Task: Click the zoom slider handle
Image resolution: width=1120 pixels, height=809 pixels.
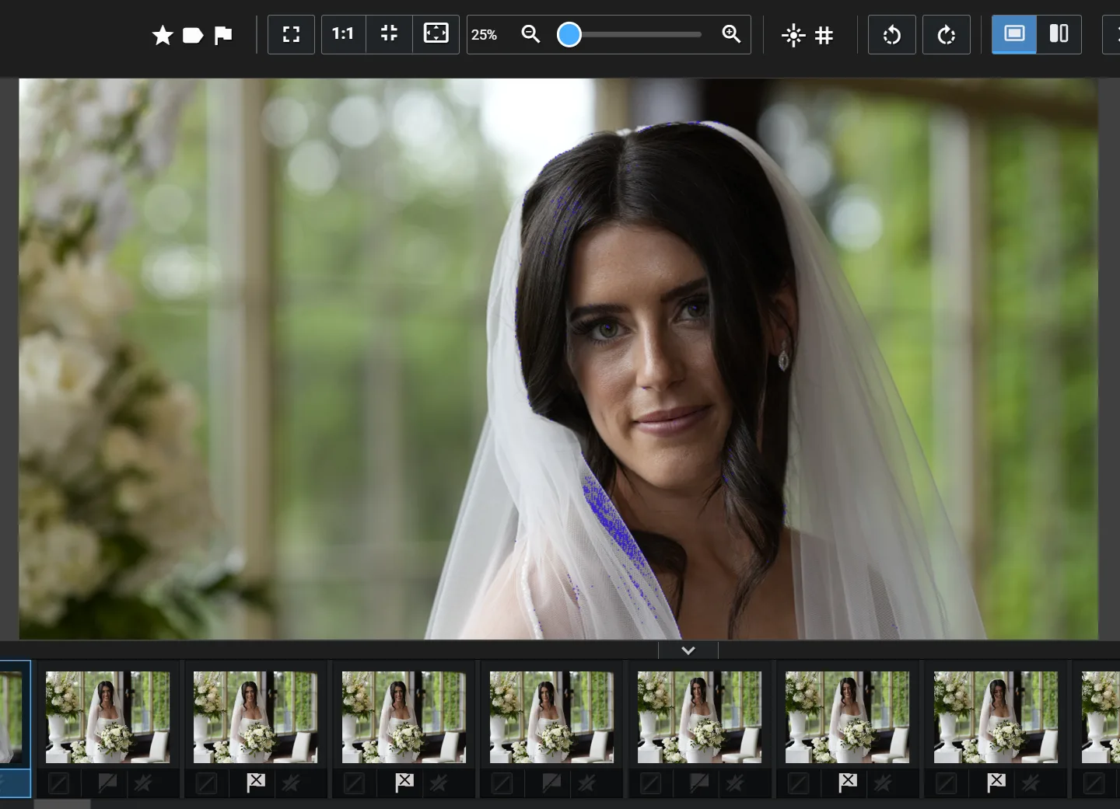Action: click(569, 34)
